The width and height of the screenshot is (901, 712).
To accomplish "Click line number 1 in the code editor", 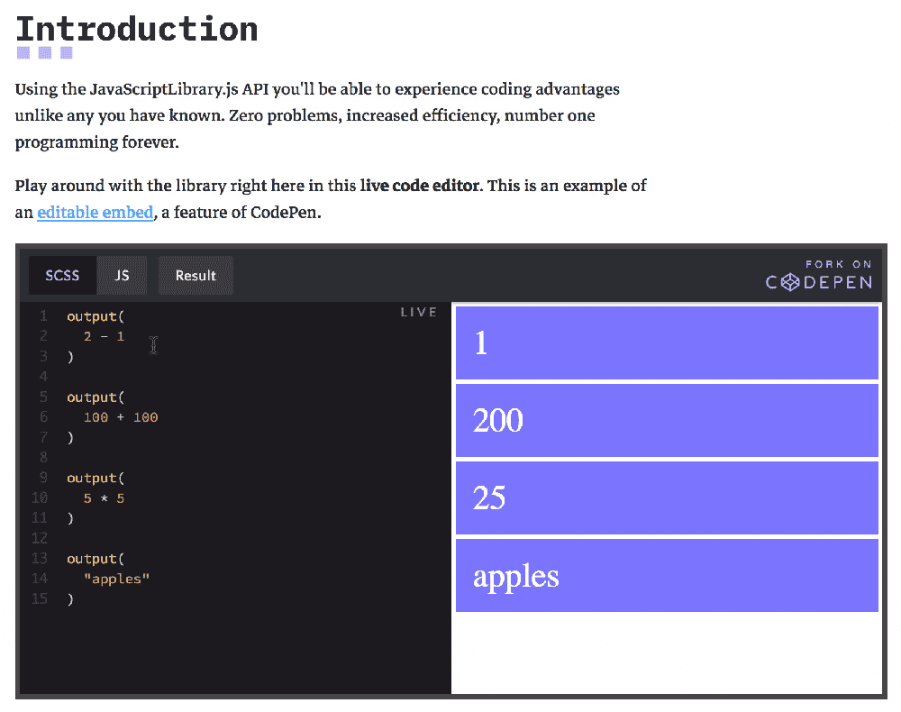I will [x=42, y=315].
